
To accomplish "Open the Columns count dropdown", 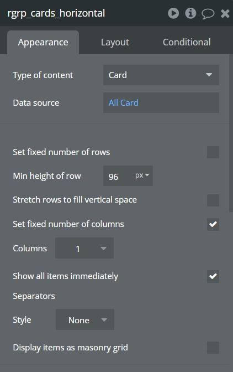I will pos(84,248).
